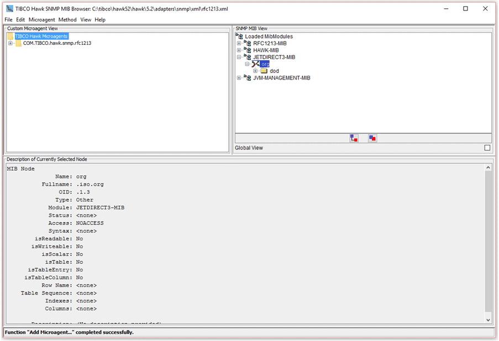This screenshot has height=341, width=499.
Task: Maximize the MIB Browser window
Action: coord(466,9)
